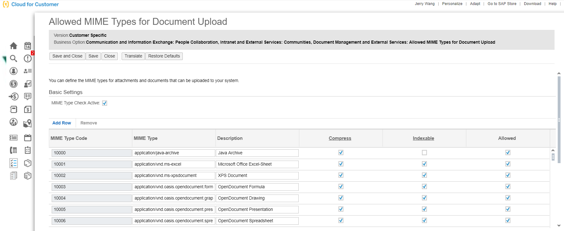
Task: Enable Indexable for Java Archive row
Action: click(424, 153)
